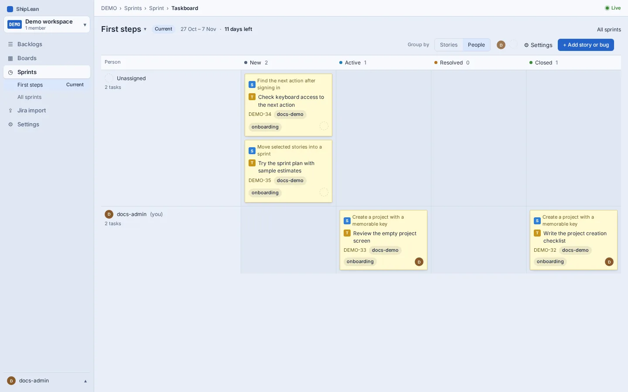
Task: Select First steps sprint in sidebar
Action: (x=47, y=85)
